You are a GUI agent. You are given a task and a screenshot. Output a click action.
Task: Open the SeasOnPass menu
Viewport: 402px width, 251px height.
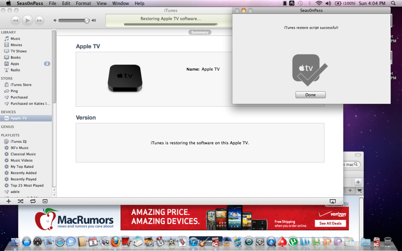coord(30,3)
